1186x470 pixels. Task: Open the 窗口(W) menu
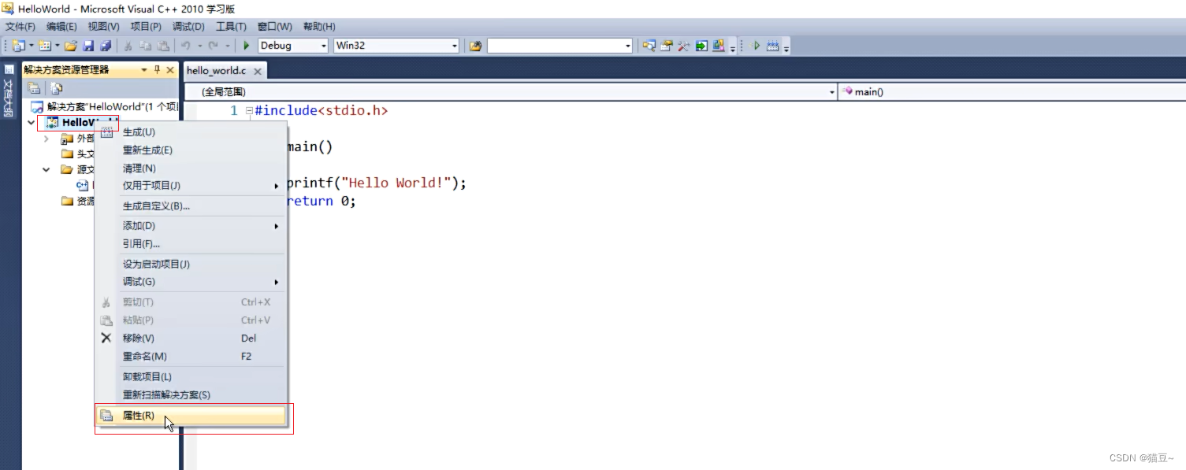coord(274,27)
